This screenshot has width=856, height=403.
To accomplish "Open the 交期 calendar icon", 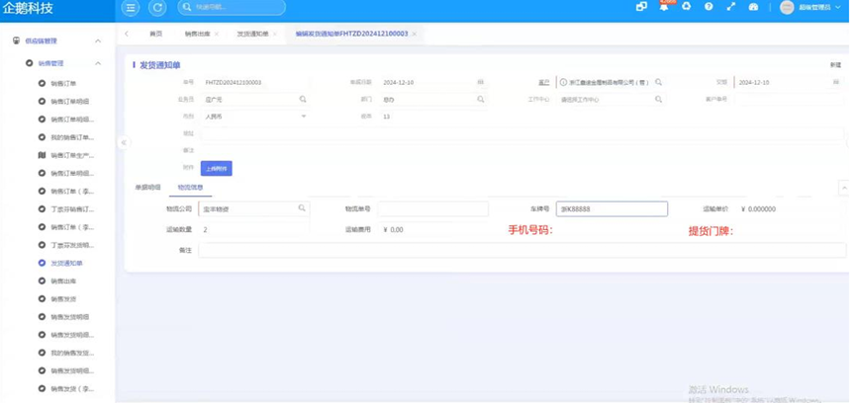I will coord(836,82).
